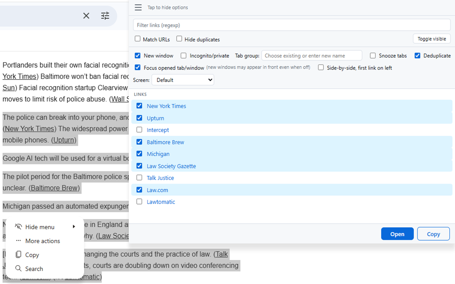This screenshot has width=455, height=284.
Task: Uncheck the Deduplicate option
Action: pyautogui.click(x=417, y=56)
